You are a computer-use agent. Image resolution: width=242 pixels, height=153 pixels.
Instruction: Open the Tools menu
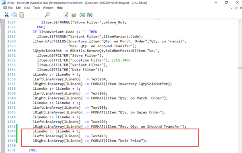pyautogui.click(x=36, y=8)
